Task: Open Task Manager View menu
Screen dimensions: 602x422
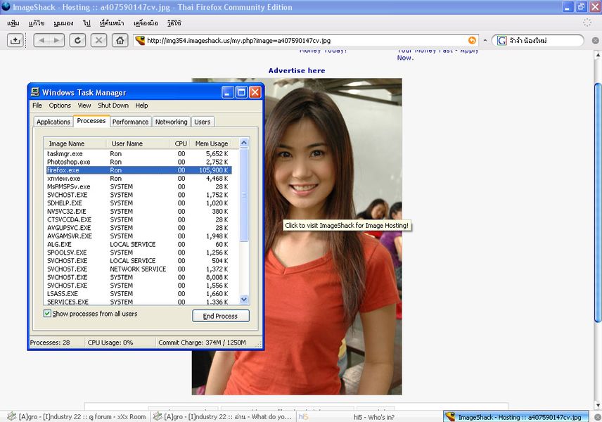Action: (84, 105)
